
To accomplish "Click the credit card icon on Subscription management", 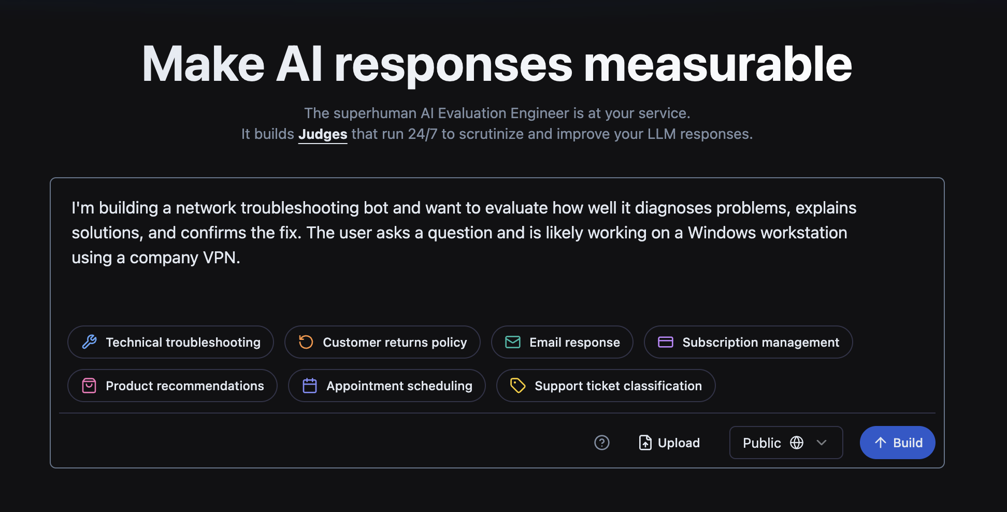I will point(666,342).
